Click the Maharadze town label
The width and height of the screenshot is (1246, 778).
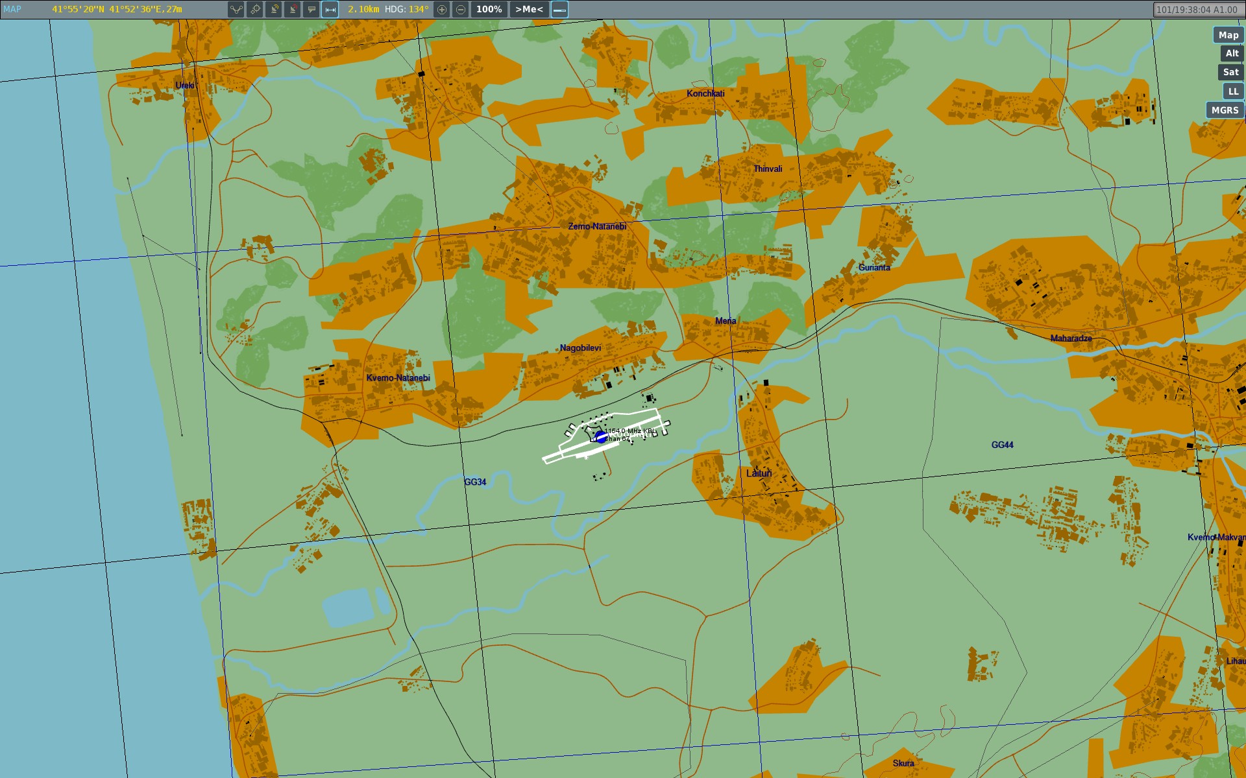pyautogui.click(x=1071, y=338)
